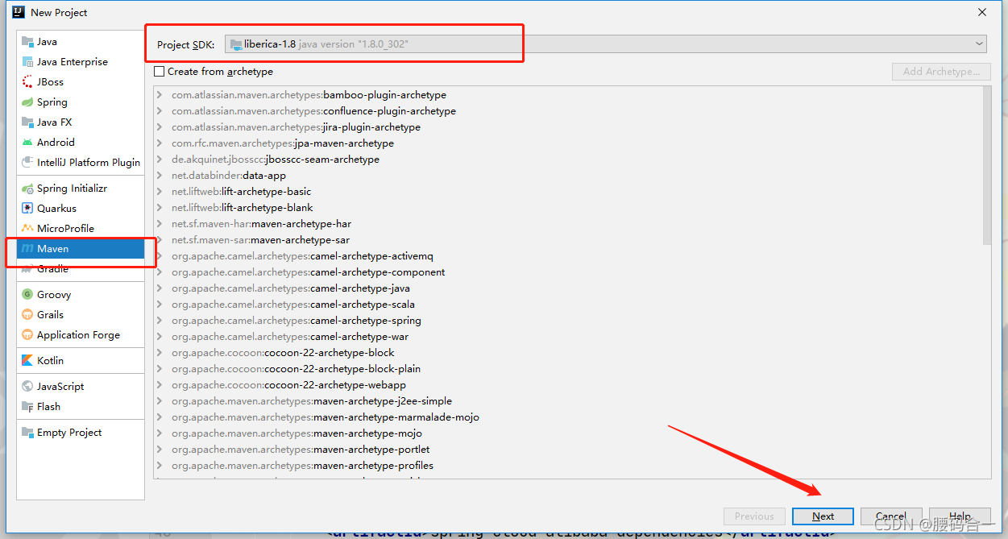
Task: Click the IntelliJ icon in title bar
Action: point(19,12)
